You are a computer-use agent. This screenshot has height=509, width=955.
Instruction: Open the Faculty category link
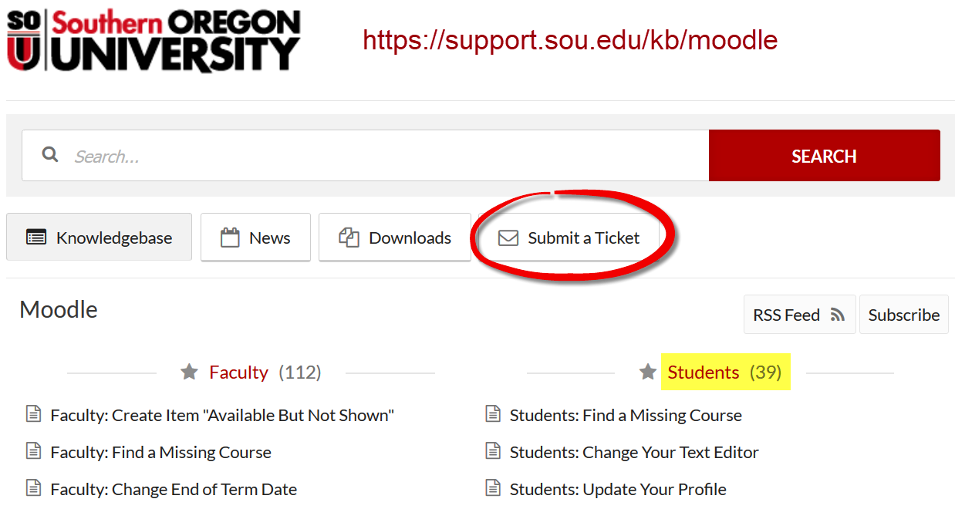[238, 372]
